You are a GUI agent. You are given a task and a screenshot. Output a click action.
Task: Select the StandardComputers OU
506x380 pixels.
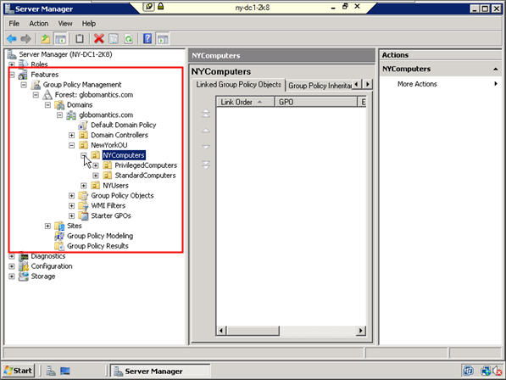(145, 176)
